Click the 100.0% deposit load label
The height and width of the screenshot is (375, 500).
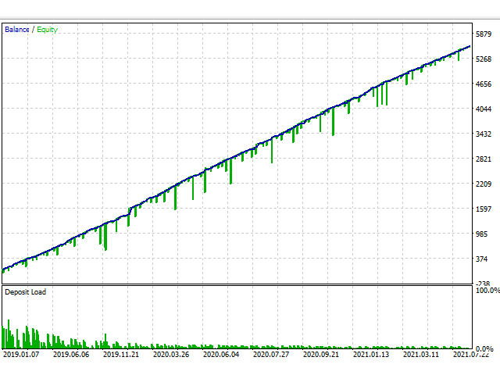point(487,291)
